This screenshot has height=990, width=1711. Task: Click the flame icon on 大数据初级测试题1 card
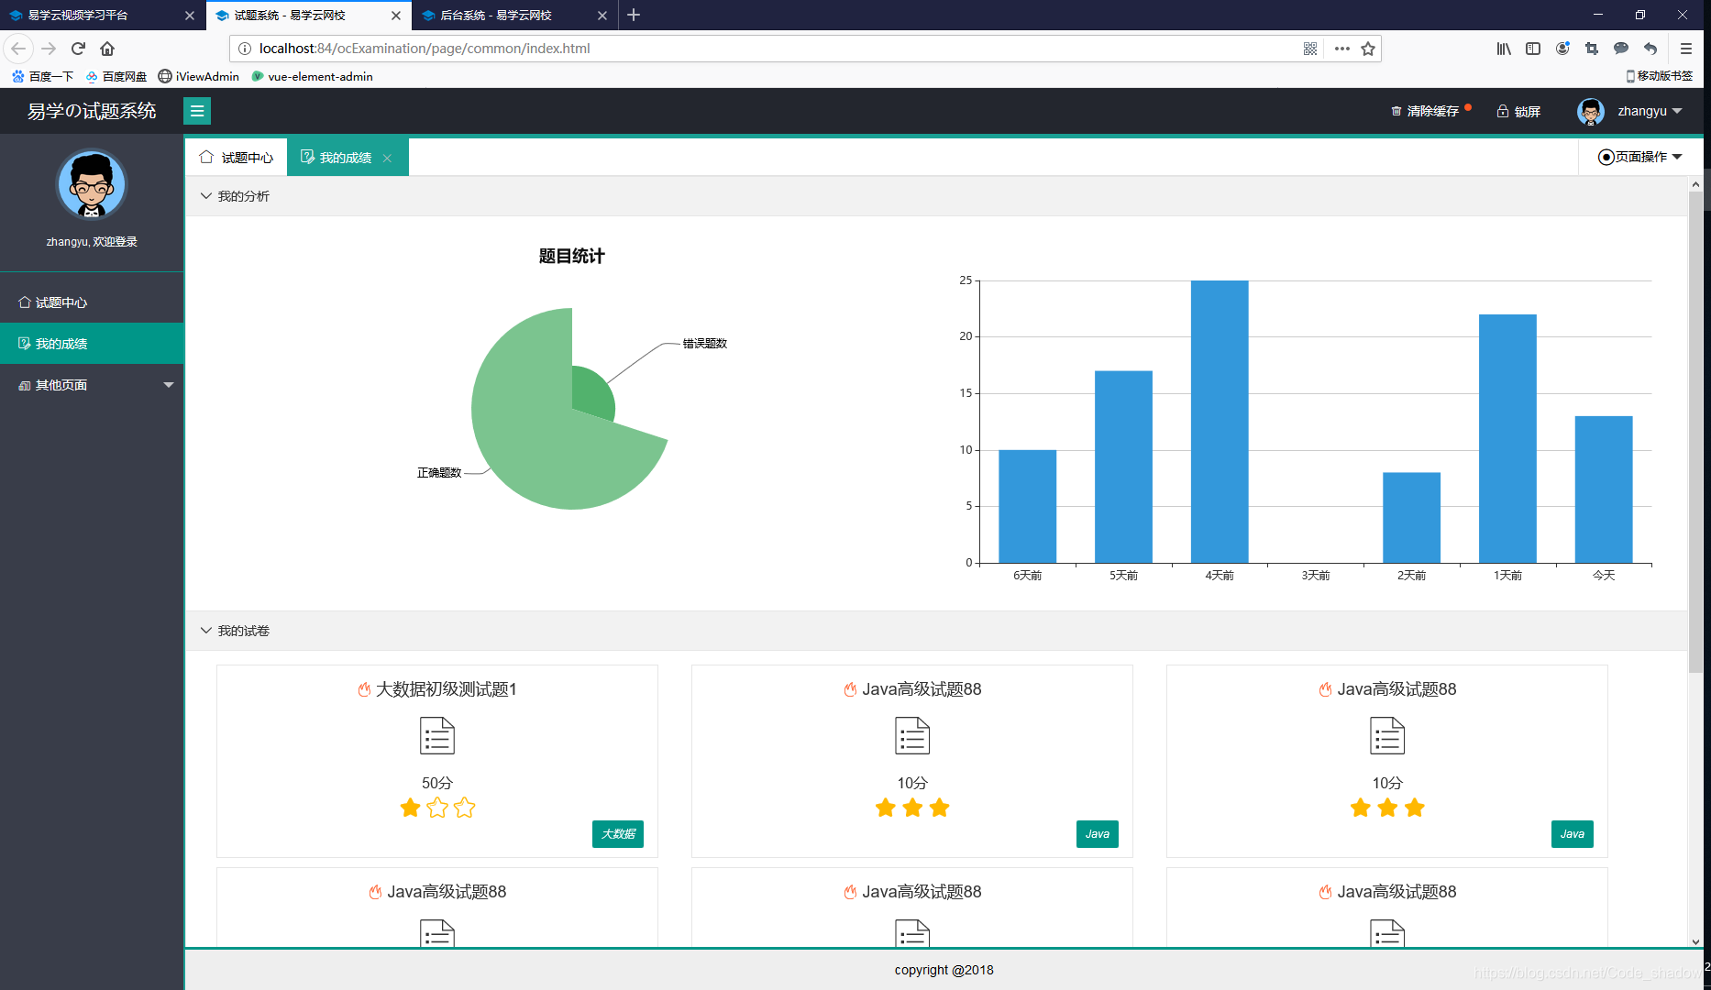coord(364,689)
